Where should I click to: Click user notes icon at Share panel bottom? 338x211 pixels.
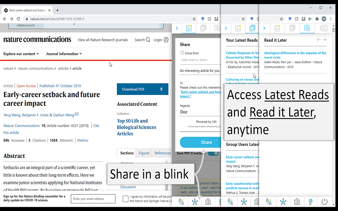[x=181, y=202]
